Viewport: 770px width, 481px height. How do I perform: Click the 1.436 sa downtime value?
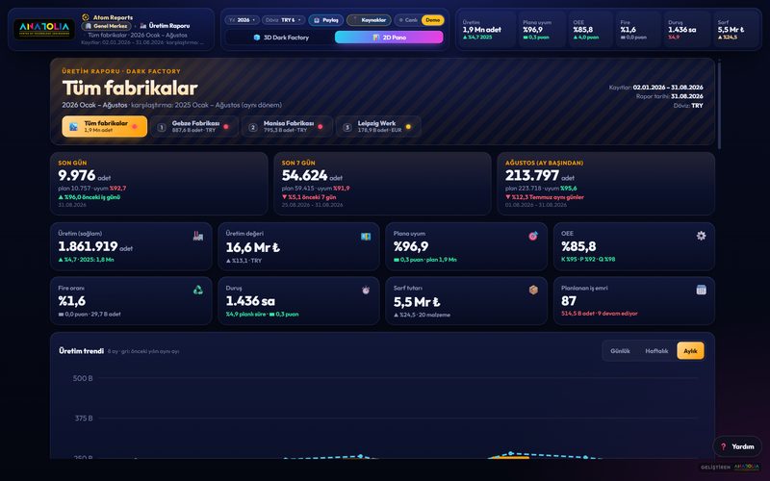tap(250, 301)
